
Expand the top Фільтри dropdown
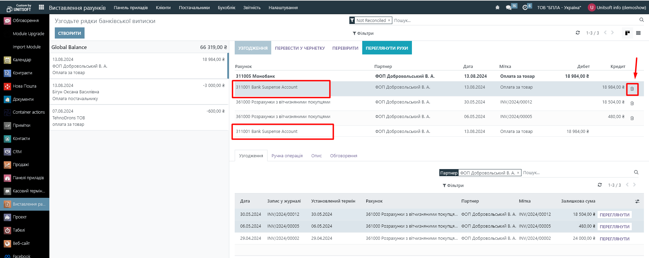coord(363,33)
